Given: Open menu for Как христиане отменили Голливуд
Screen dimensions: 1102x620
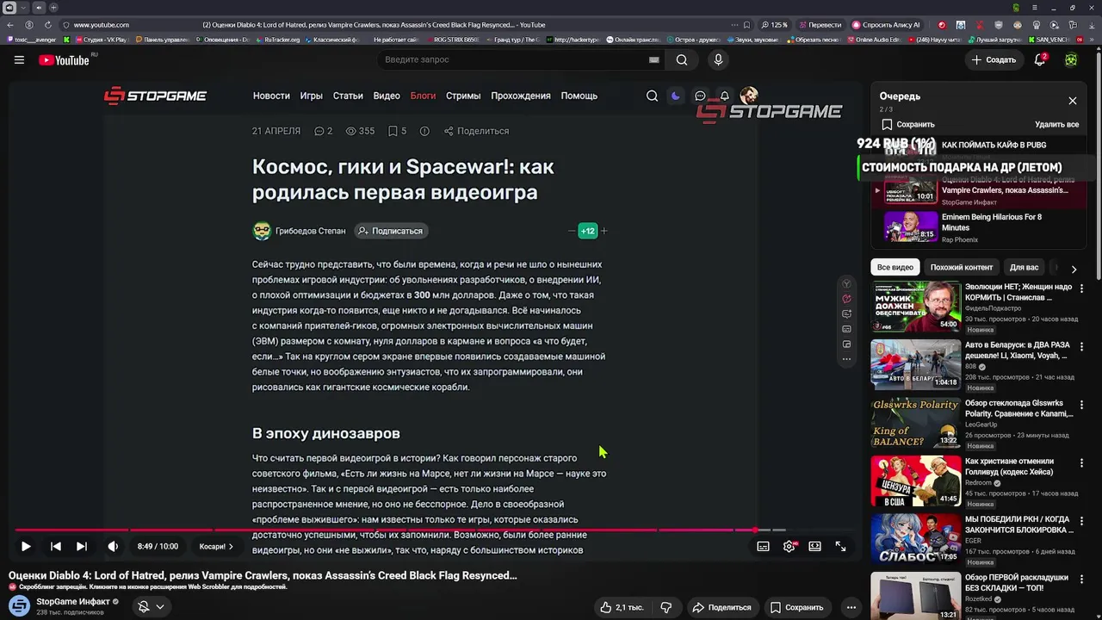Looking at the screenshot, I should coord(1081,464).
